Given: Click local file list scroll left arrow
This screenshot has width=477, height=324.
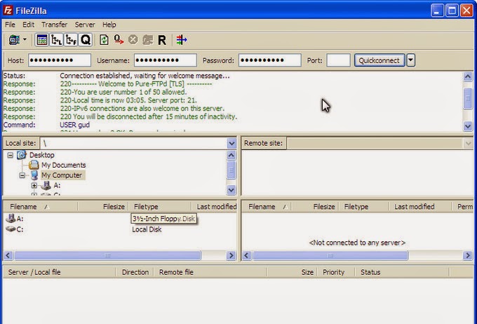Looking at the screenshot, I should 8,255.
